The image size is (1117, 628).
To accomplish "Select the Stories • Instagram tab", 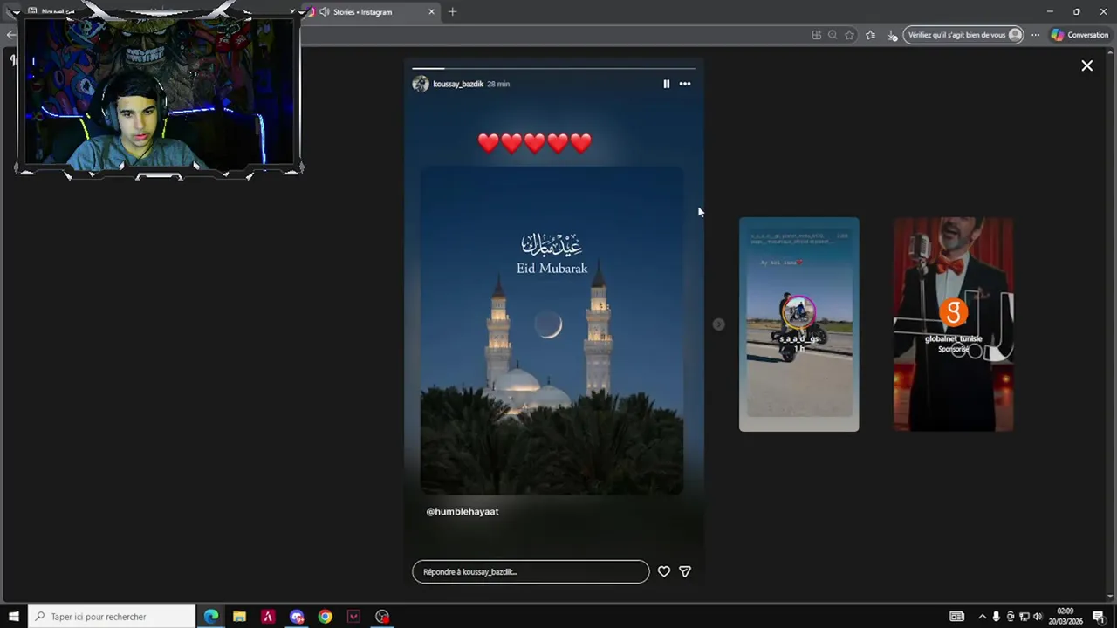I will [371, 12].
